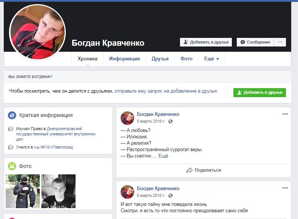
Task: Switch to the 'Хроника' tab
Action: [87, 59]
